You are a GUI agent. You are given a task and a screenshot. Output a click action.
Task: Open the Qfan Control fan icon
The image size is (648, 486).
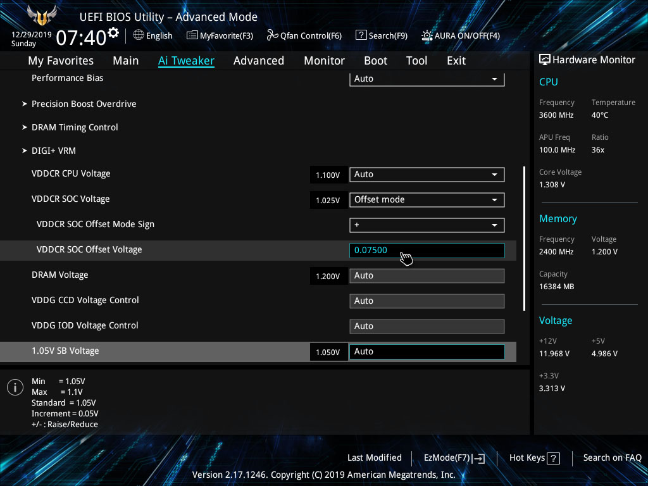pos(272,35)
